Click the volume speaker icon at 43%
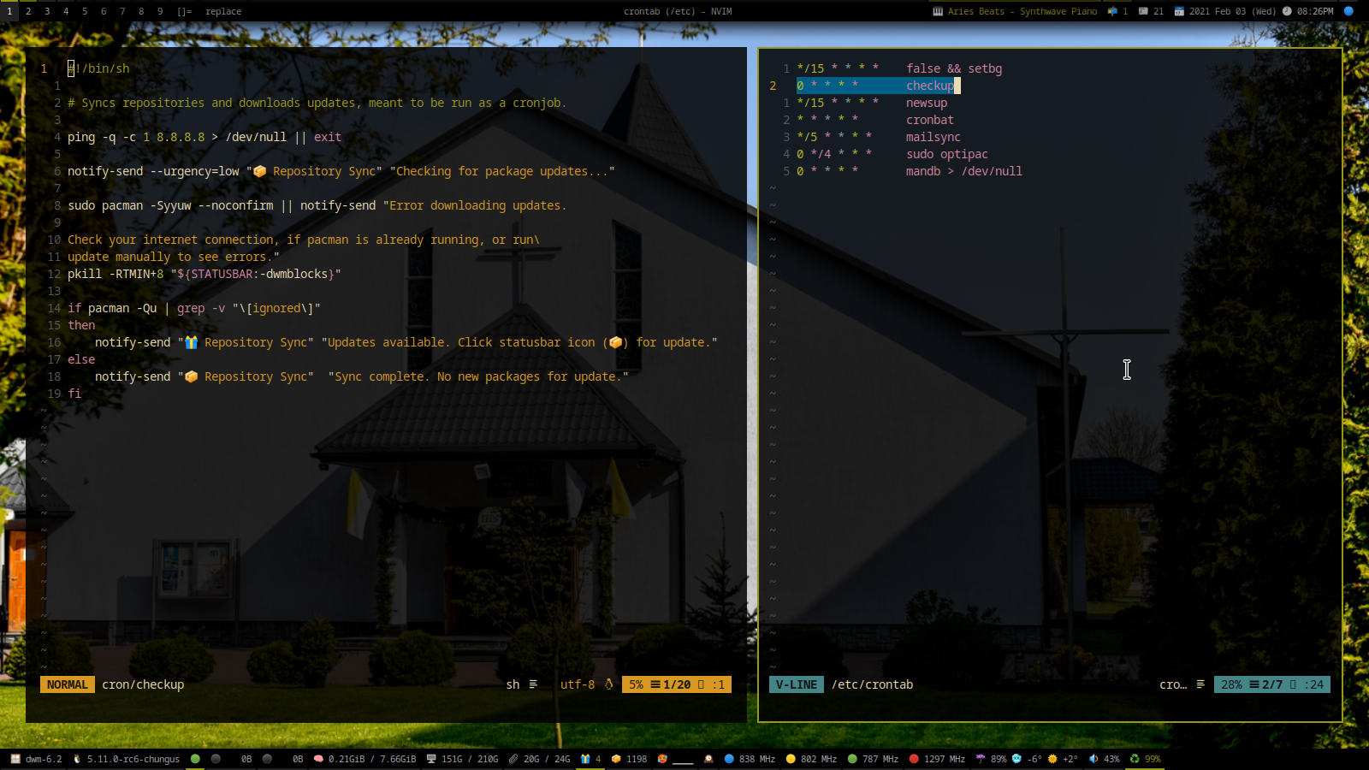The height and width of the screenshot is (770, 1369). click(1093, 759)
